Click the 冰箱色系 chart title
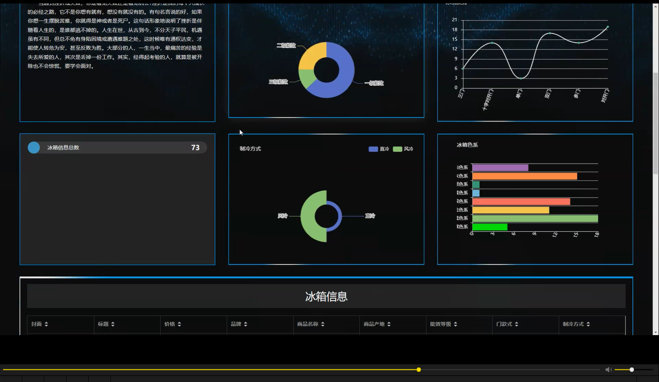 467,145
